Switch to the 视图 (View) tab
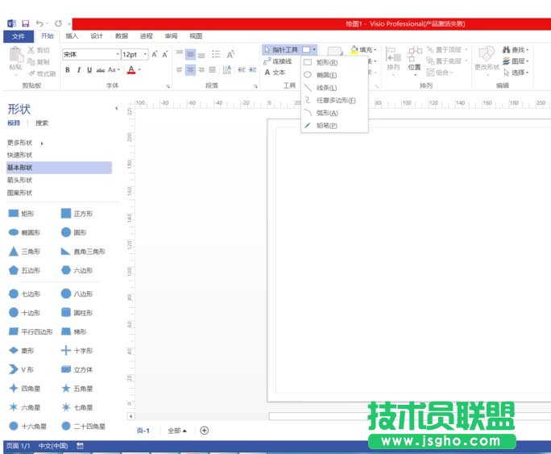Image resolution: width=551 pixels, height=454 pixels. pos(196,35)
